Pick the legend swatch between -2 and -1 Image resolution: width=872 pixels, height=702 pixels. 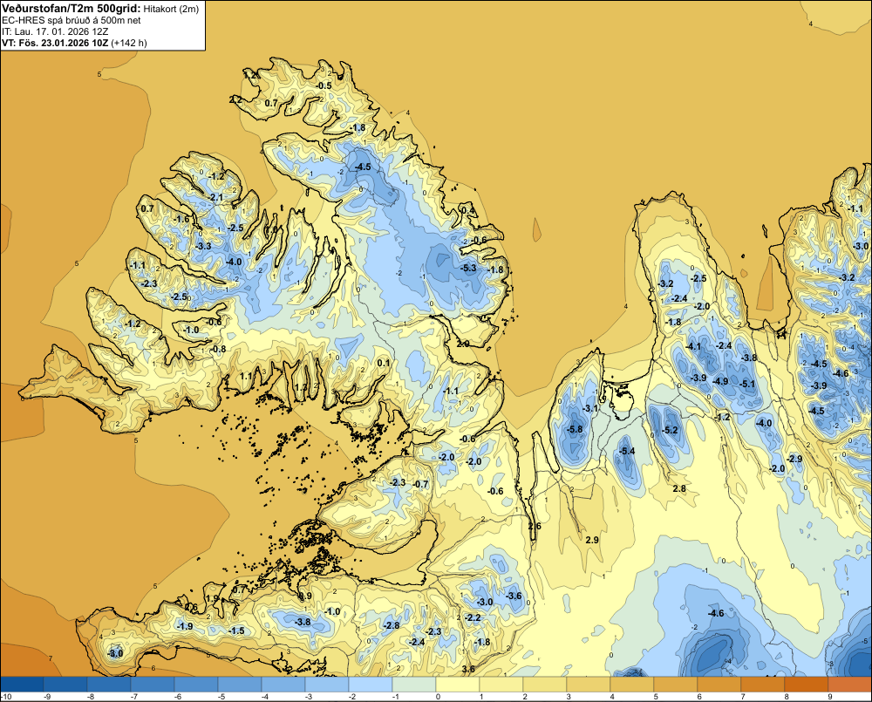(371, 684)
